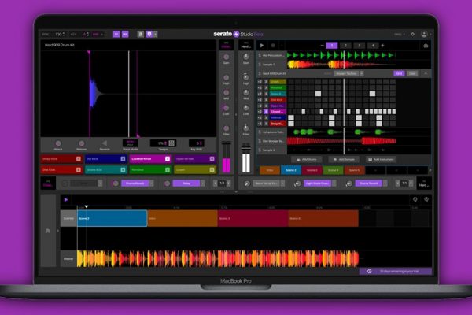Open the Key selector in top bar
Screen dimensions: 472x315
86,34
